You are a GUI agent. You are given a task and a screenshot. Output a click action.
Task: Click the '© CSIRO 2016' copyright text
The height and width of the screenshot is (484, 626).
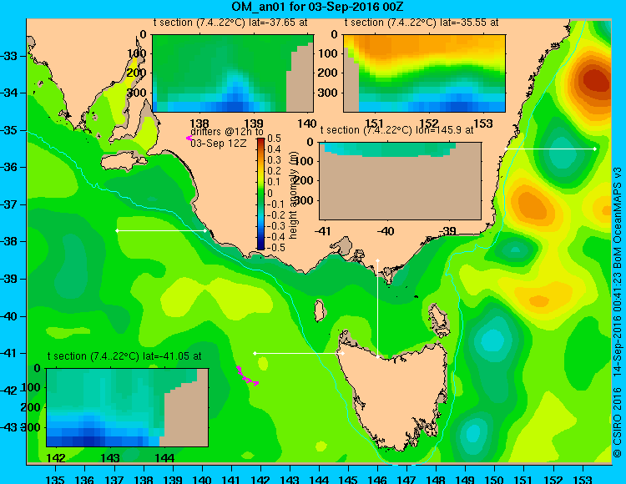pyautogui.click(x=617, y=422)
